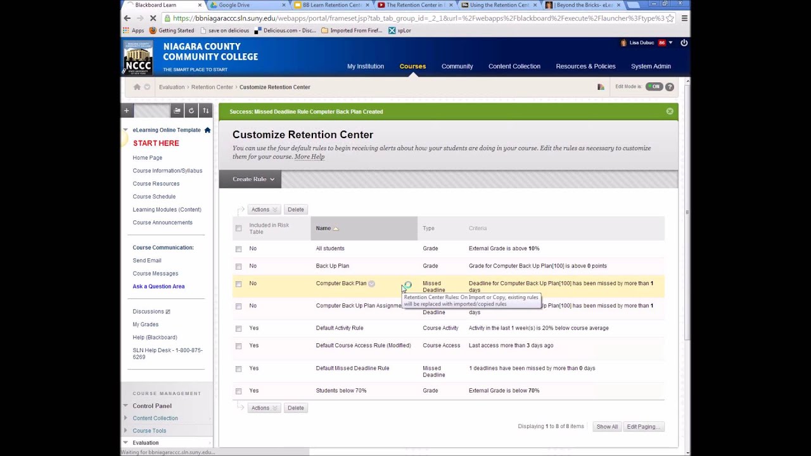The image size is (811, 456).
Task: Expand Content Collection in Control Panel
Action: [x=125, y=418]
